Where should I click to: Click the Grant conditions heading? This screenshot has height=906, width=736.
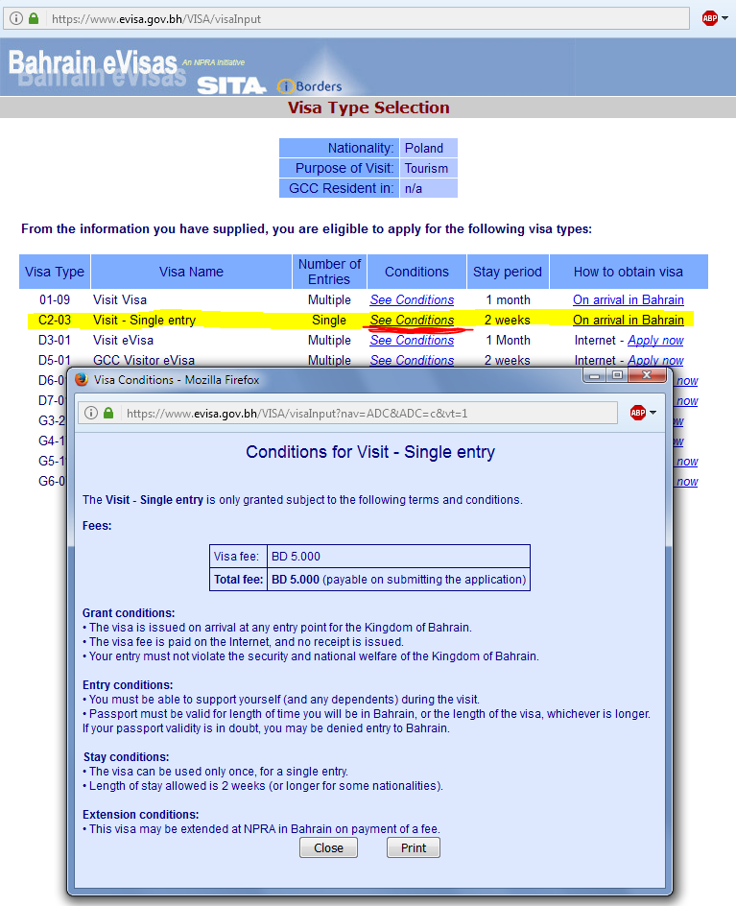point(129,613)
